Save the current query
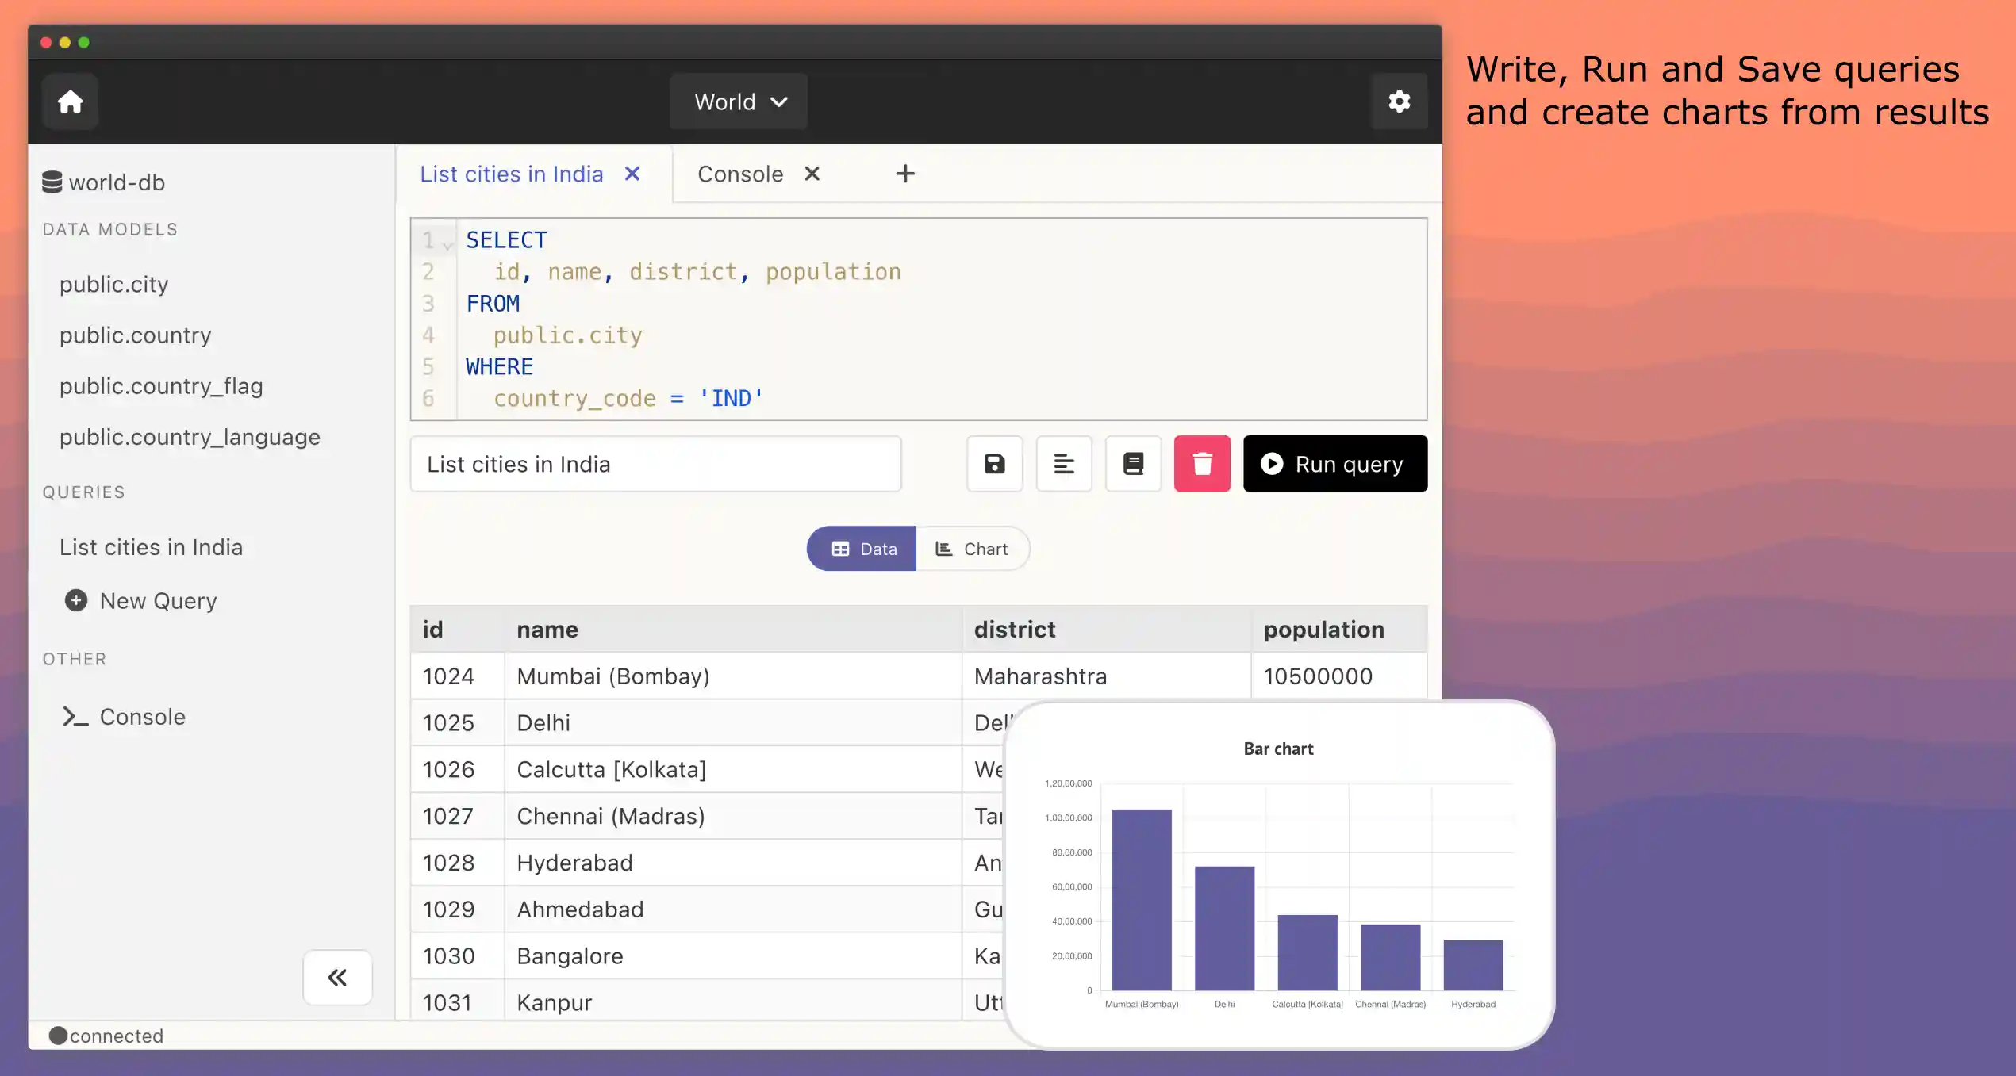 pyautogui.click(x=994, y=464)
